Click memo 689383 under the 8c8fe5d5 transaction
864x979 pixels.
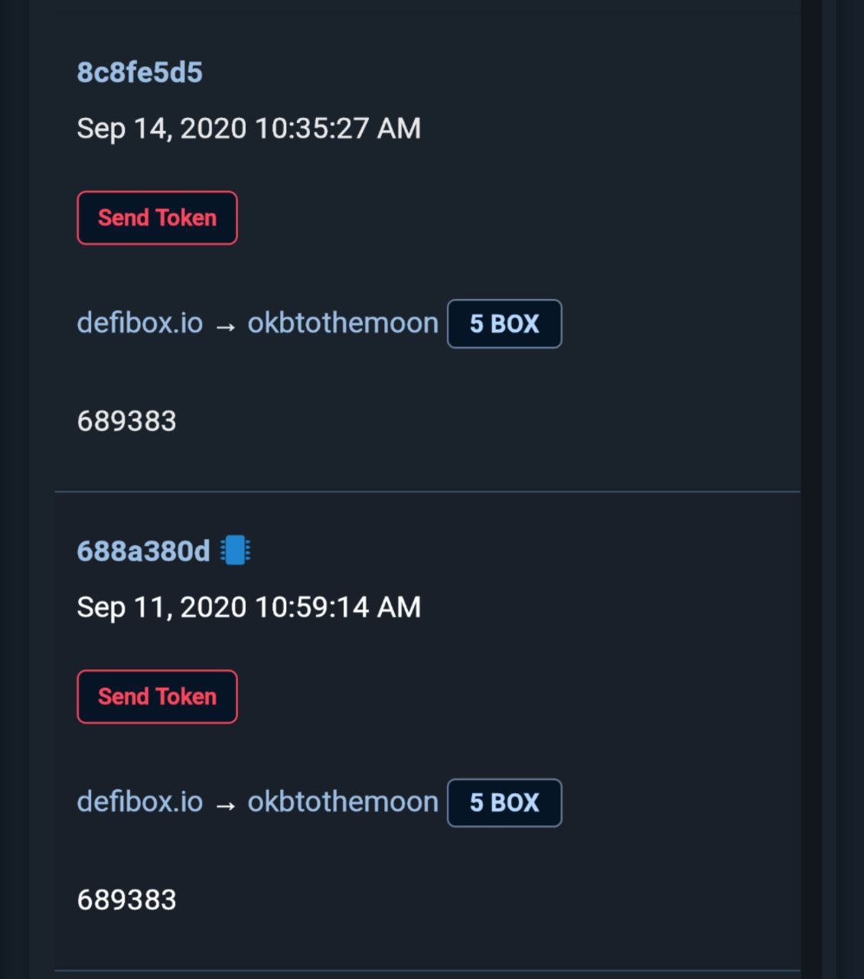tap(126, 421)
